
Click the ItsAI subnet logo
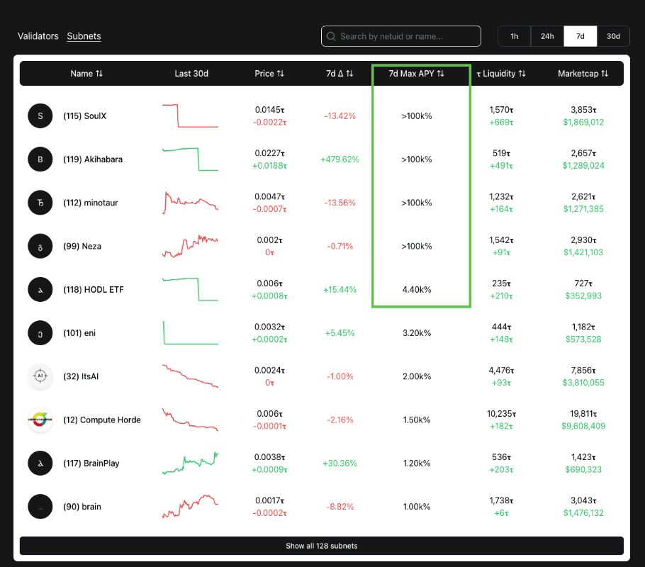[40, 376]
